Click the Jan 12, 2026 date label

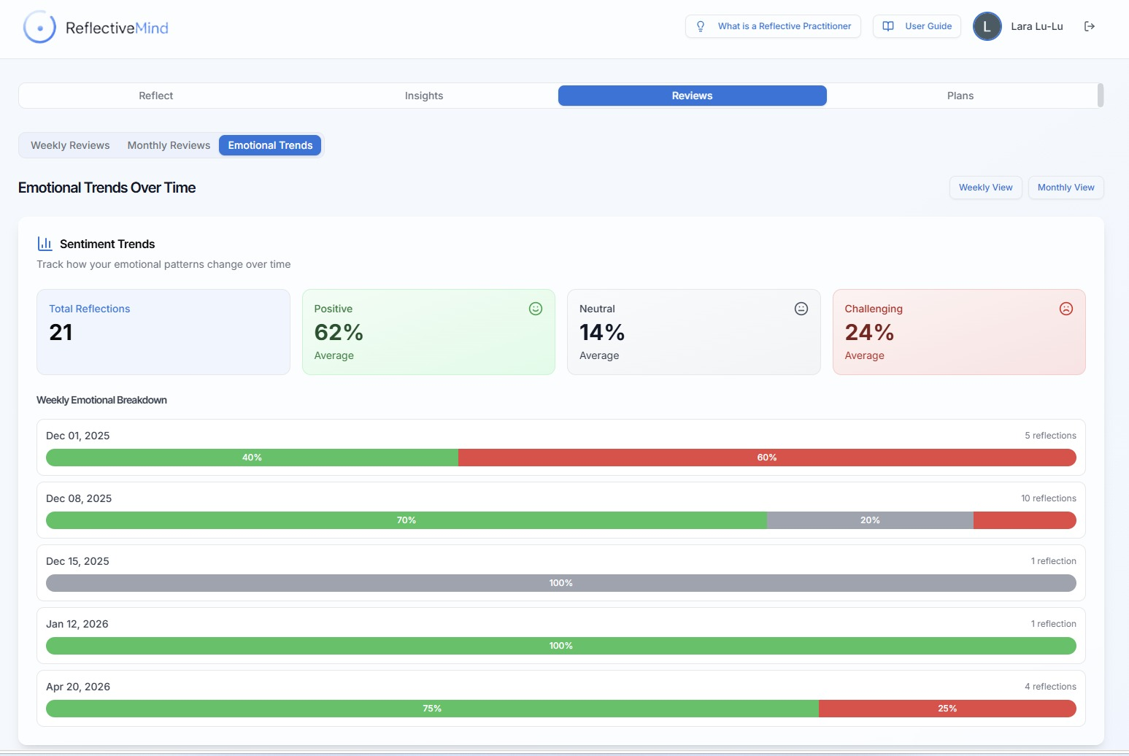pos(77,624)
